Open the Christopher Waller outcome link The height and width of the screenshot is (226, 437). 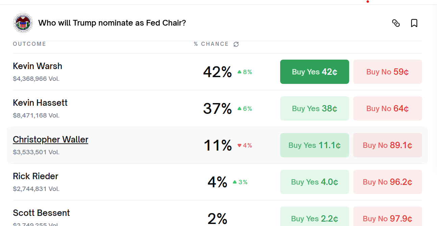pos(50,139)
